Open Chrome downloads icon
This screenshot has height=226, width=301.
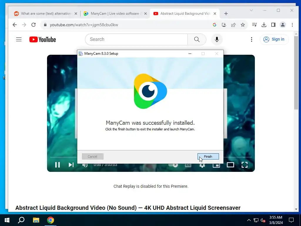(264, 25)
